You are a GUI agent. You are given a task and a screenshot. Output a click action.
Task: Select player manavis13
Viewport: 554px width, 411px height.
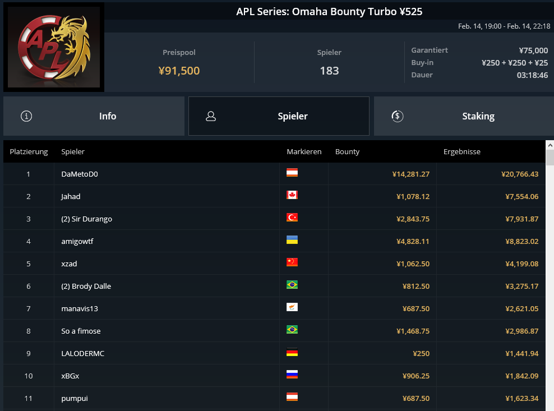tap(80, 308)
